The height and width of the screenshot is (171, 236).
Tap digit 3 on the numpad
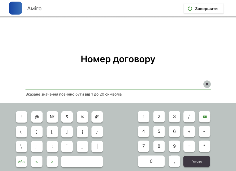point(174,116)
